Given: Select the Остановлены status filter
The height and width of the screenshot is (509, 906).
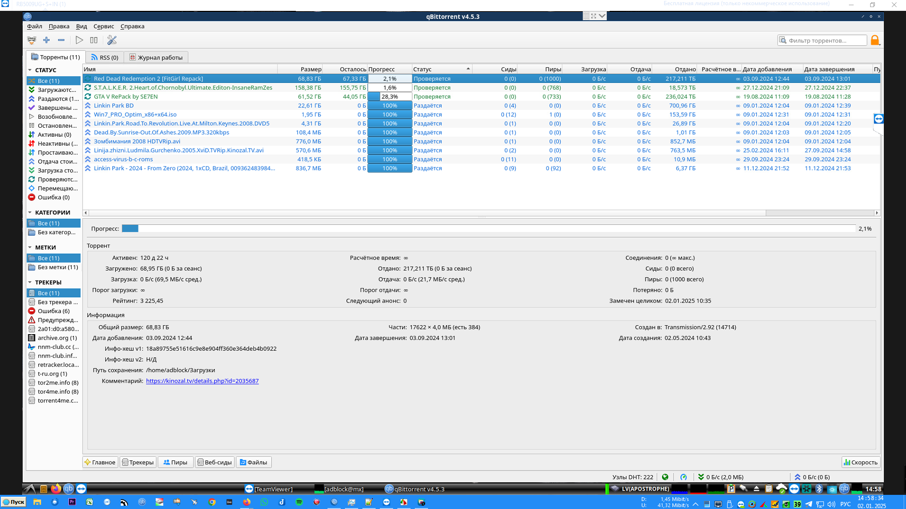Looking at the screenshot, I should pos(53,126).
